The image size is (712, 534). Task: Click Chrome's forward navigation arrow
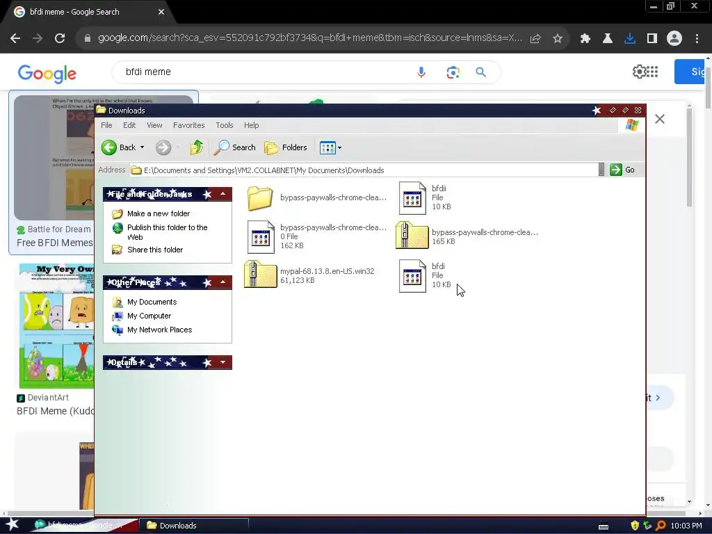pyautogui.click(x=38, y=38)
